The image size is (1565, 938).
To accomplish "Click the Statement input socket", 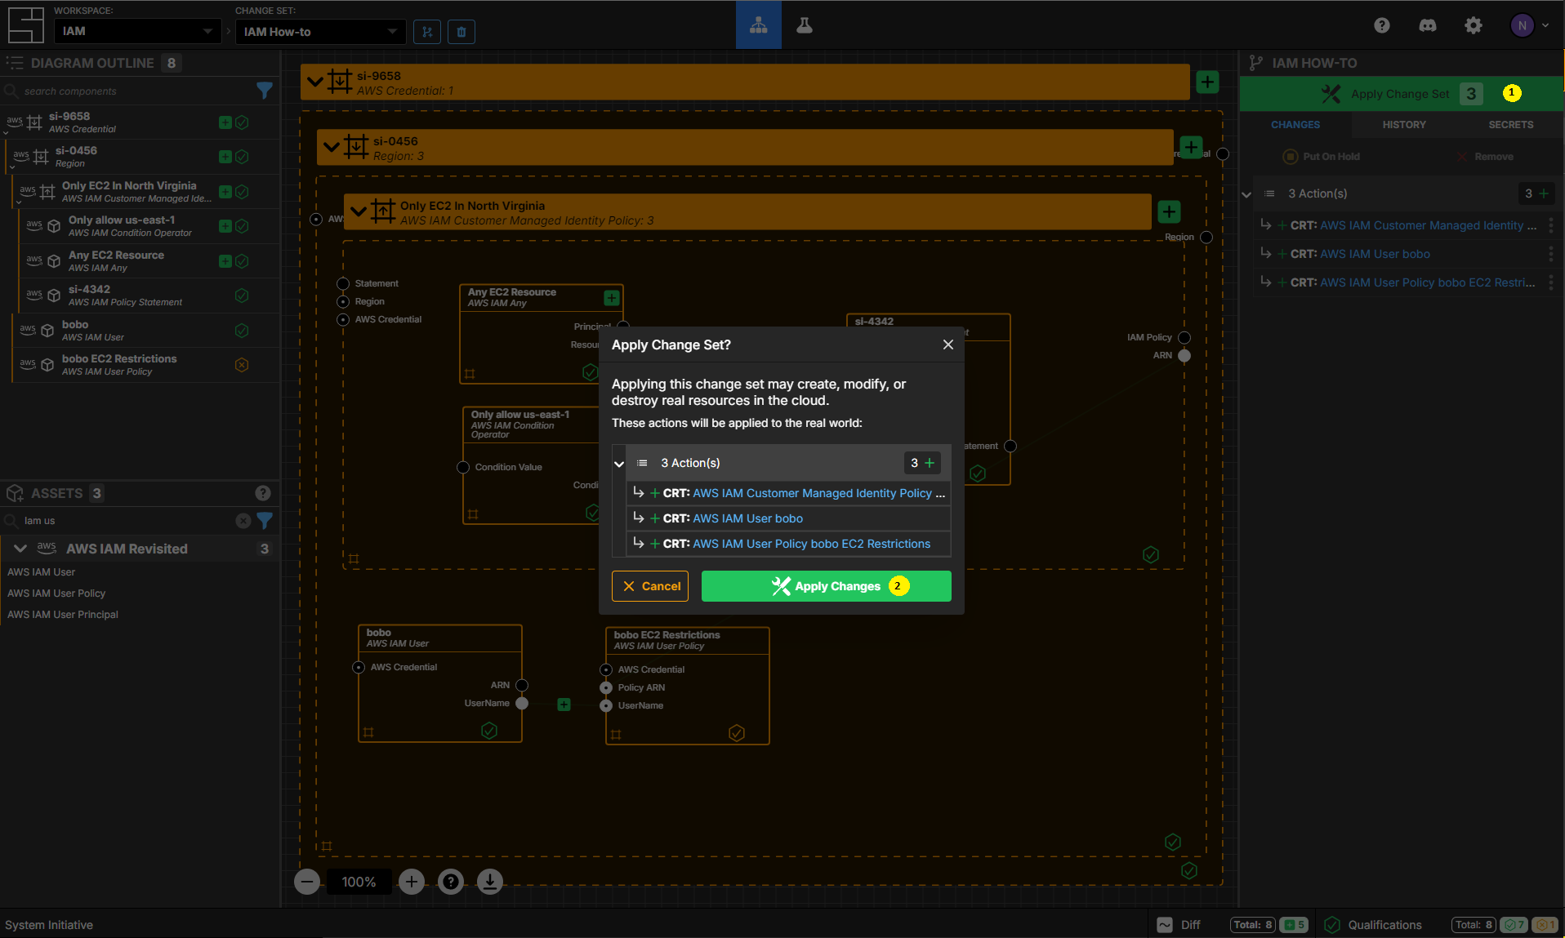I will 343,283.
